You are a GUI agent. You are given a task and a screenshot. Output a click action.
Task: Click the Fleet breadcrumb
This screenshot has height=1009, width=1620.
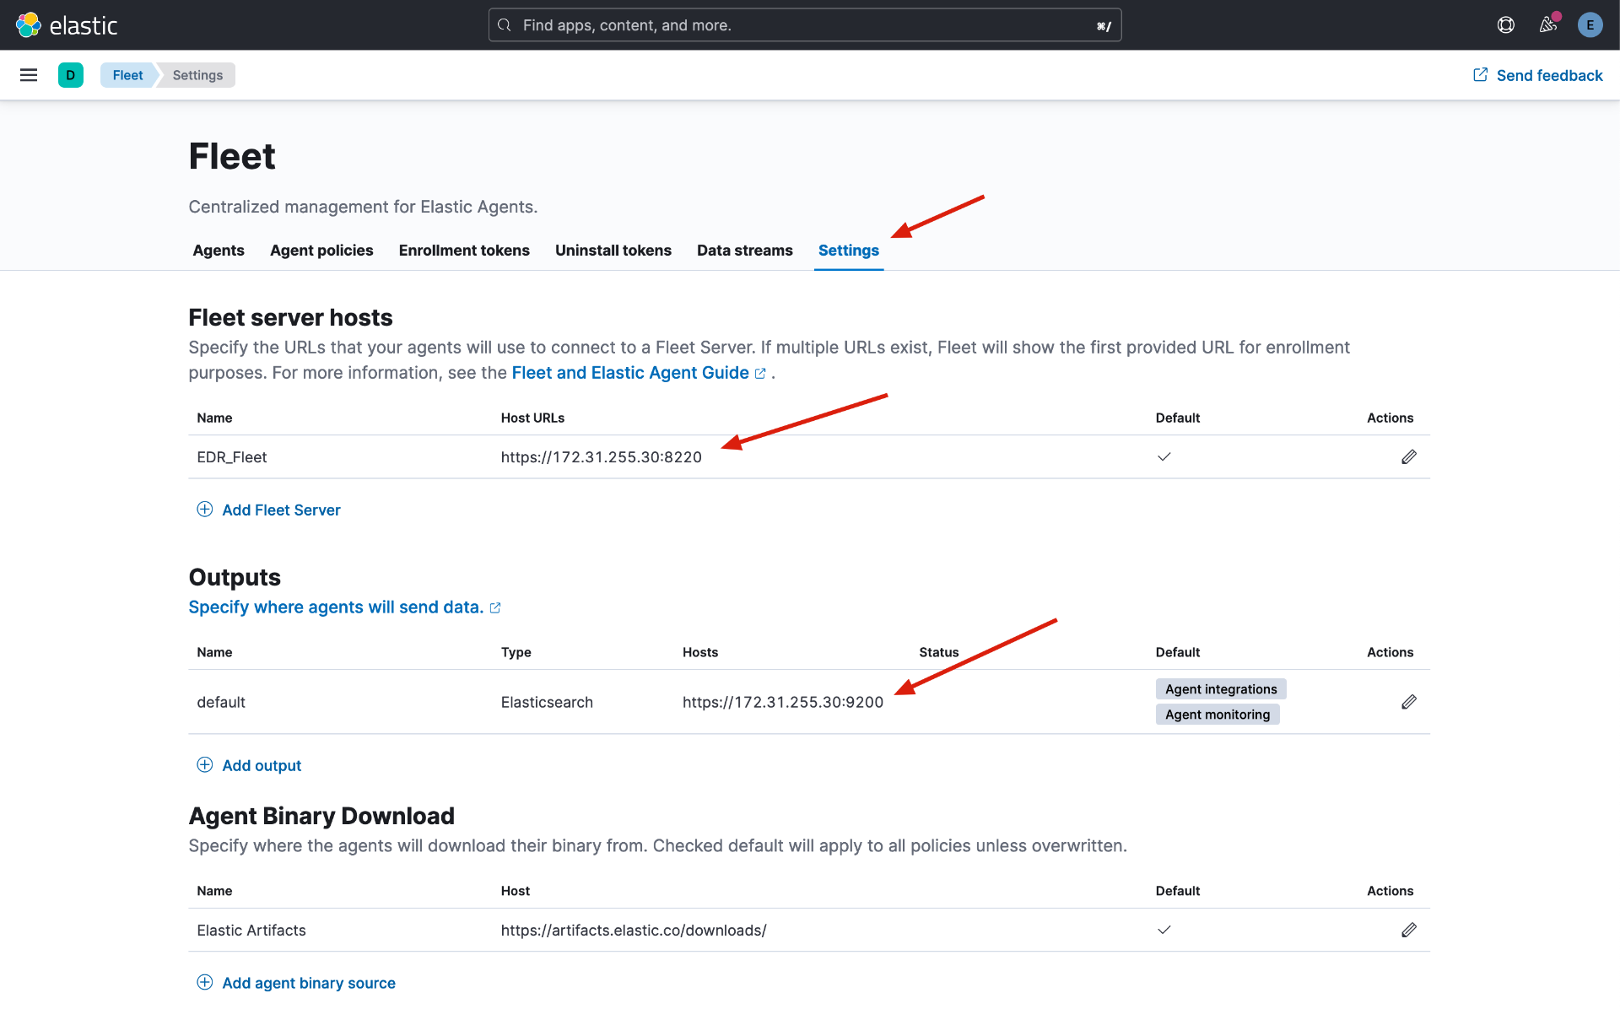tap(127, 75)
